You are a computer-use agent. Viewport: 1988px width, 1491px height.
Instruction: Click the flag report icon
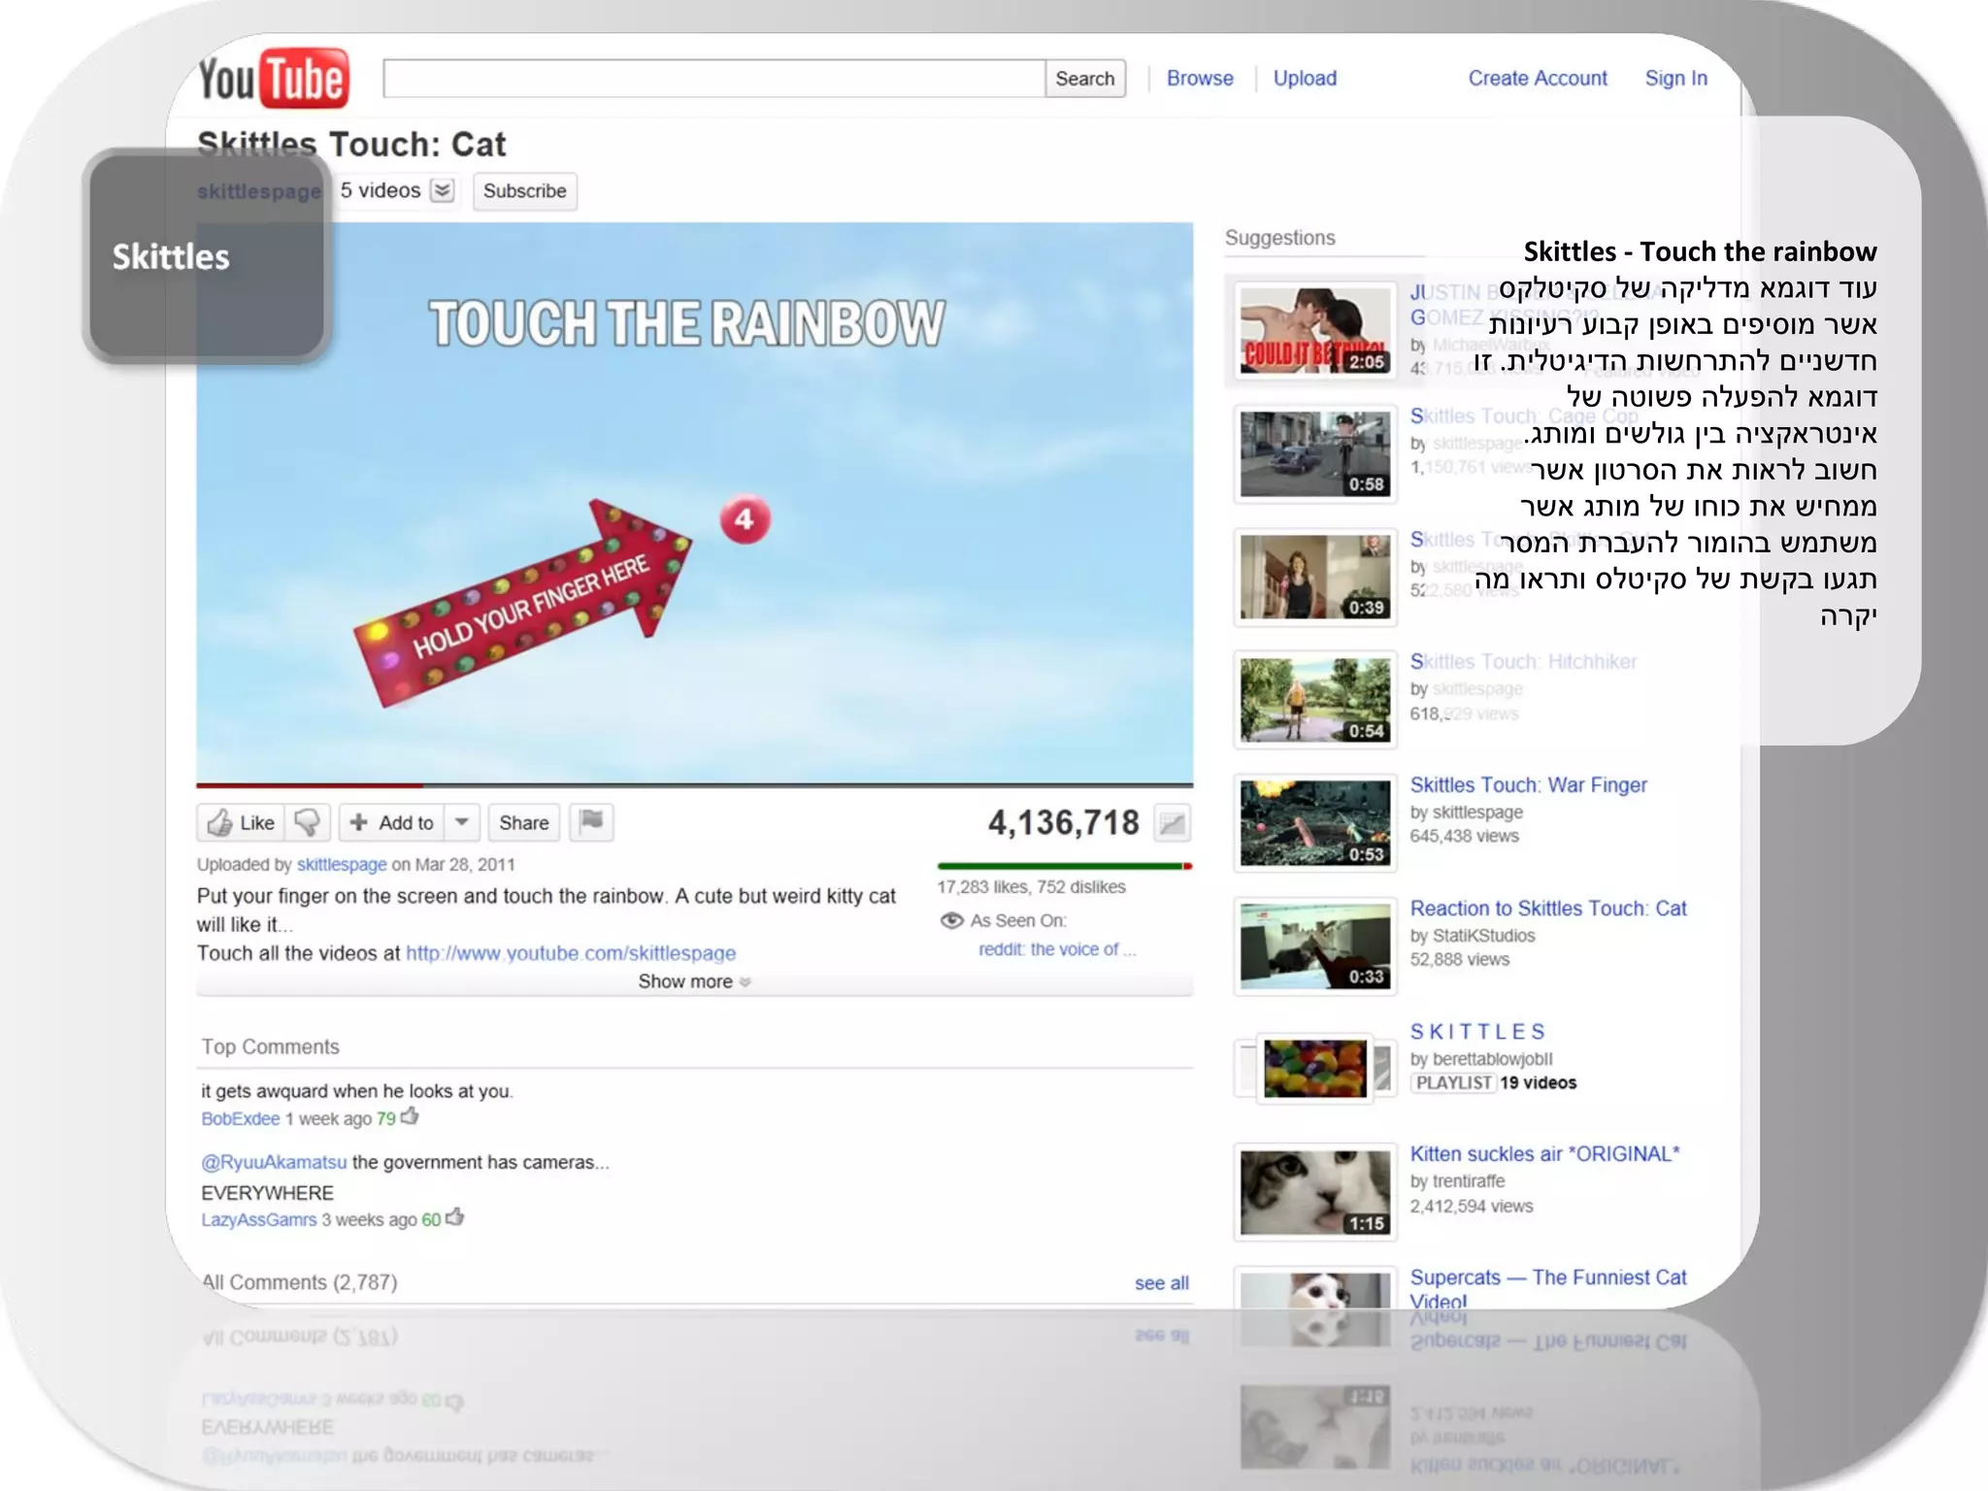point(591,822)
